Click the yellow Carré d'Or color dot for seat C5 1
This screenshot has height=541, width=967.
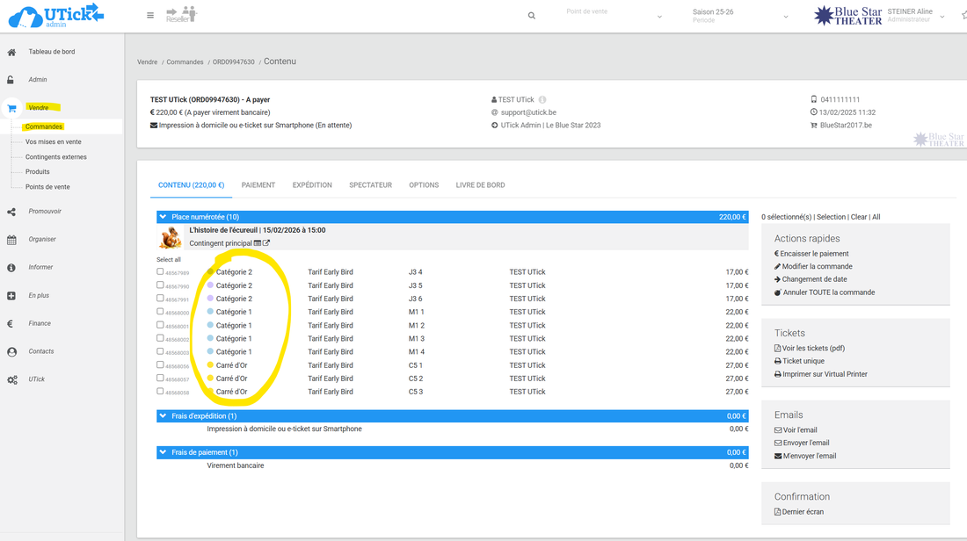coord(210,365)
